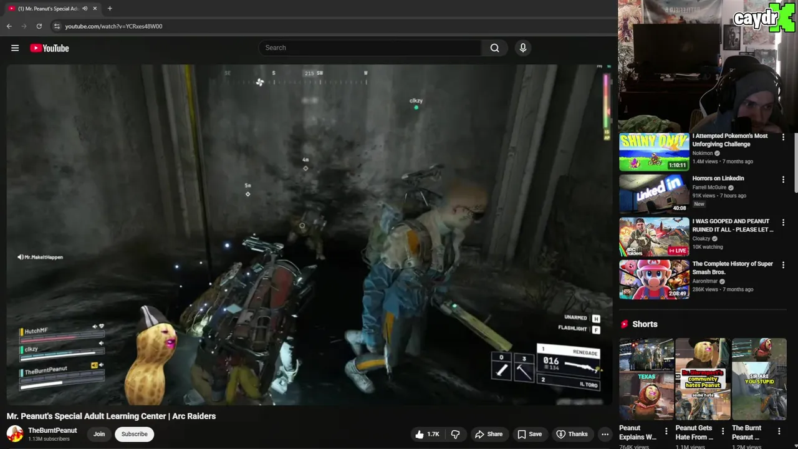Open the 'Peanut Gets Hate From' short thumbnail
This screenshot has height=449, width=798.
click(703, 379)
